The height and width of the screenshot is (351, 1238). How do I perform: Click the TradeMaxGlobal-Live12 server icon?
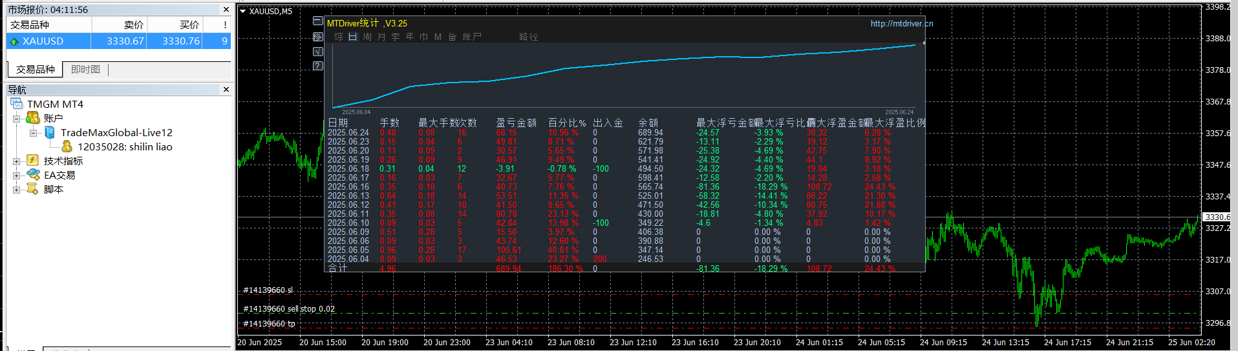tap(50, 132)
